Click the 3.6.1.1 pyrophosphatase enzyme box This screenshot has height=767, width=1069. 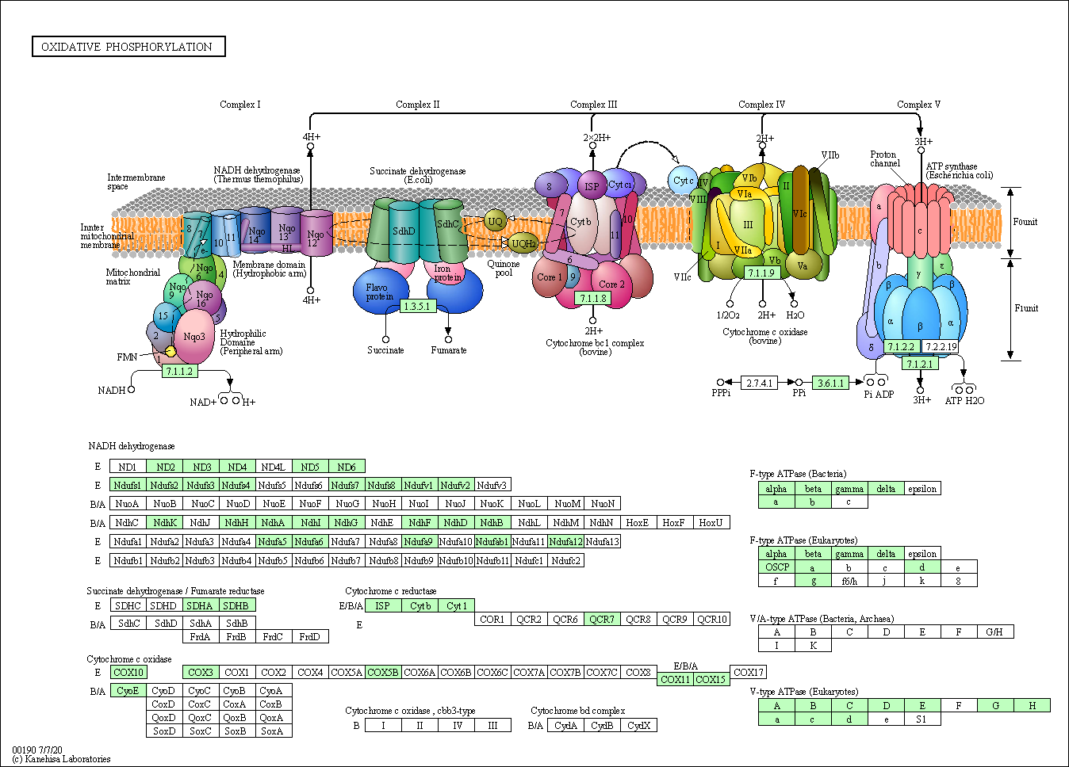point(830,383)
